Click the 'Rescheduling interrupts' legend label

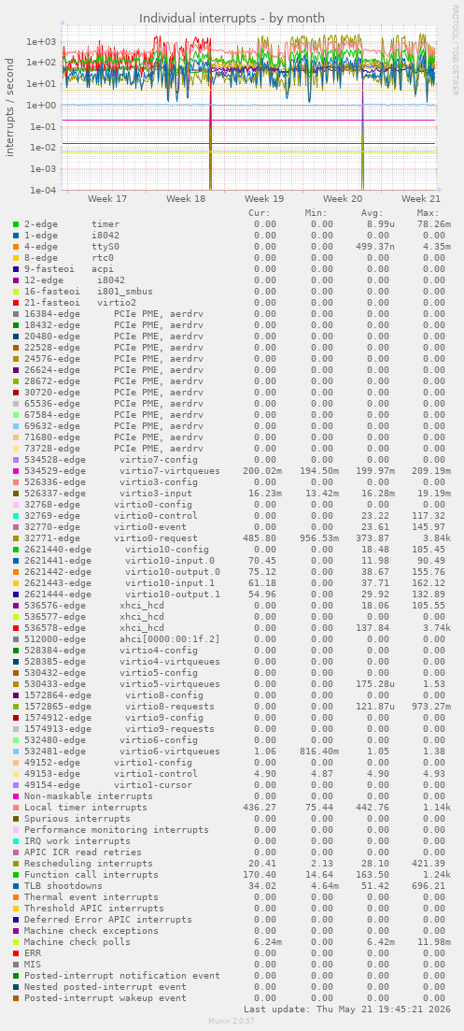[x=89, y=864]
